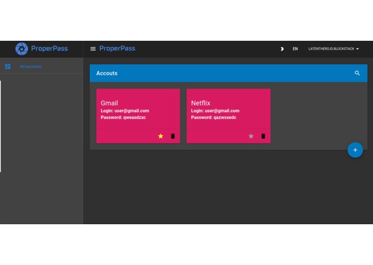Viewport: 373px width, 265px height.
Task: Open the LATENTHERO.ID.BLOCKSTACK user dropdown
Action: [333, 49]
